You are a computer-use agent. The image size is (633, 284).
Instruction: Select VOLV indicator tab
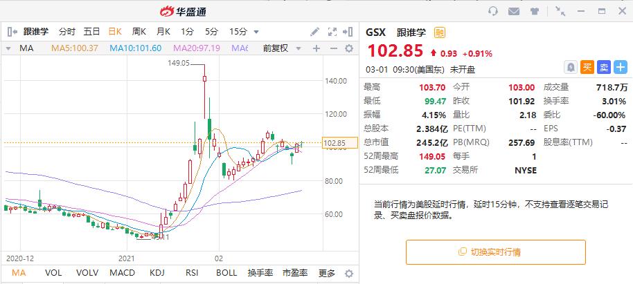click(87, 273)
